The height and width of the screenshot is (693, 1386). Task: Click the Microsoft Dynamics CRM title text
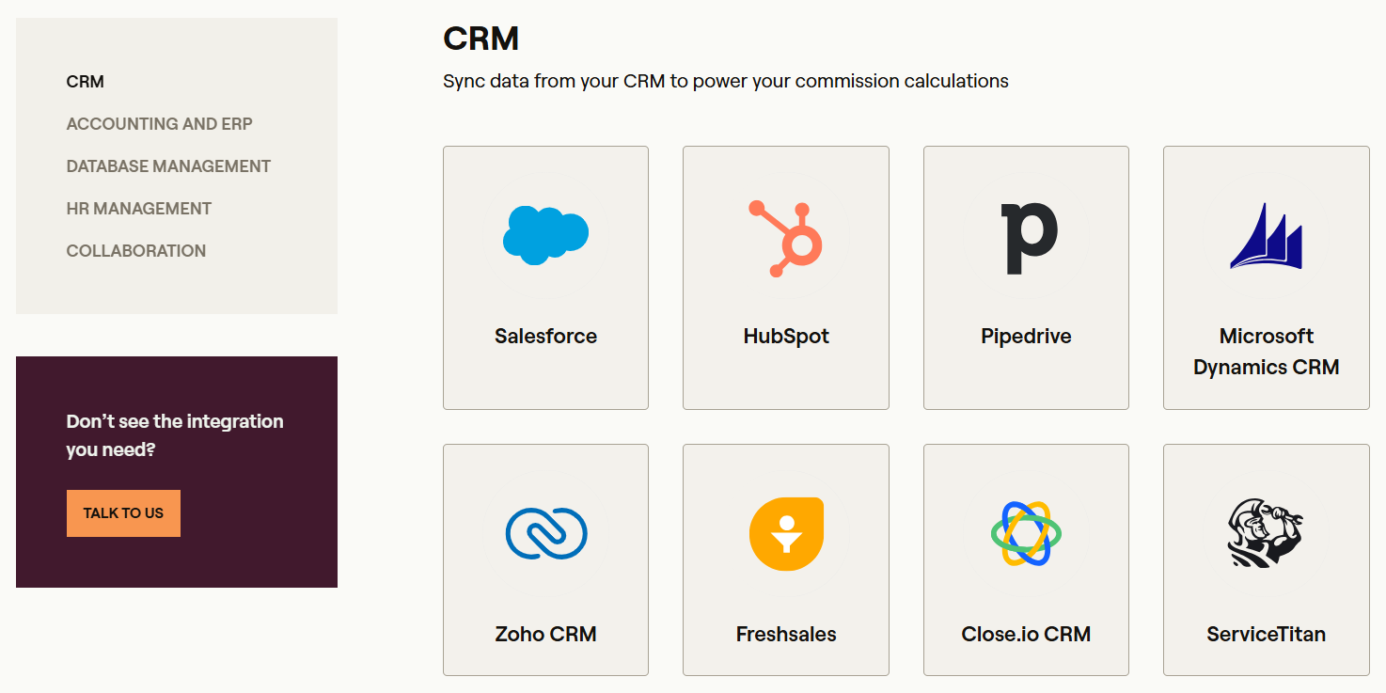[x=1267, y=352]
